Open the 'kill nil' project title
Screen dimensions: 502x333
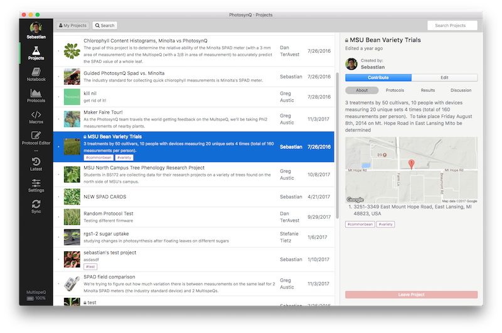point(90,93)
